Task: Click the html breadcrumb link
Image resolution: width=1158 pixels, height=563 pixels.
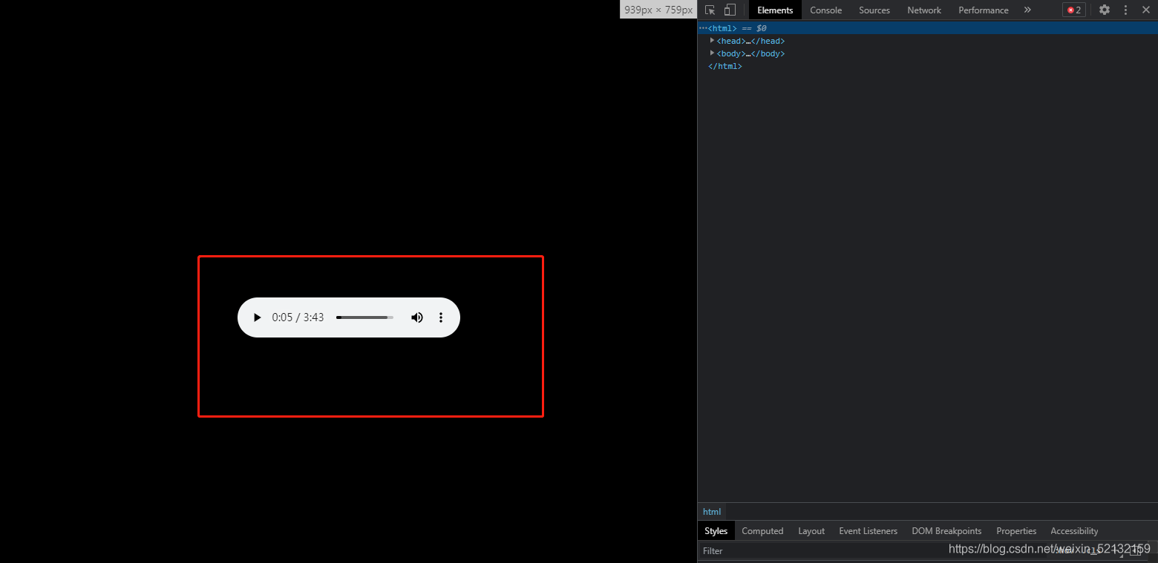Action: tap(712, 512)
